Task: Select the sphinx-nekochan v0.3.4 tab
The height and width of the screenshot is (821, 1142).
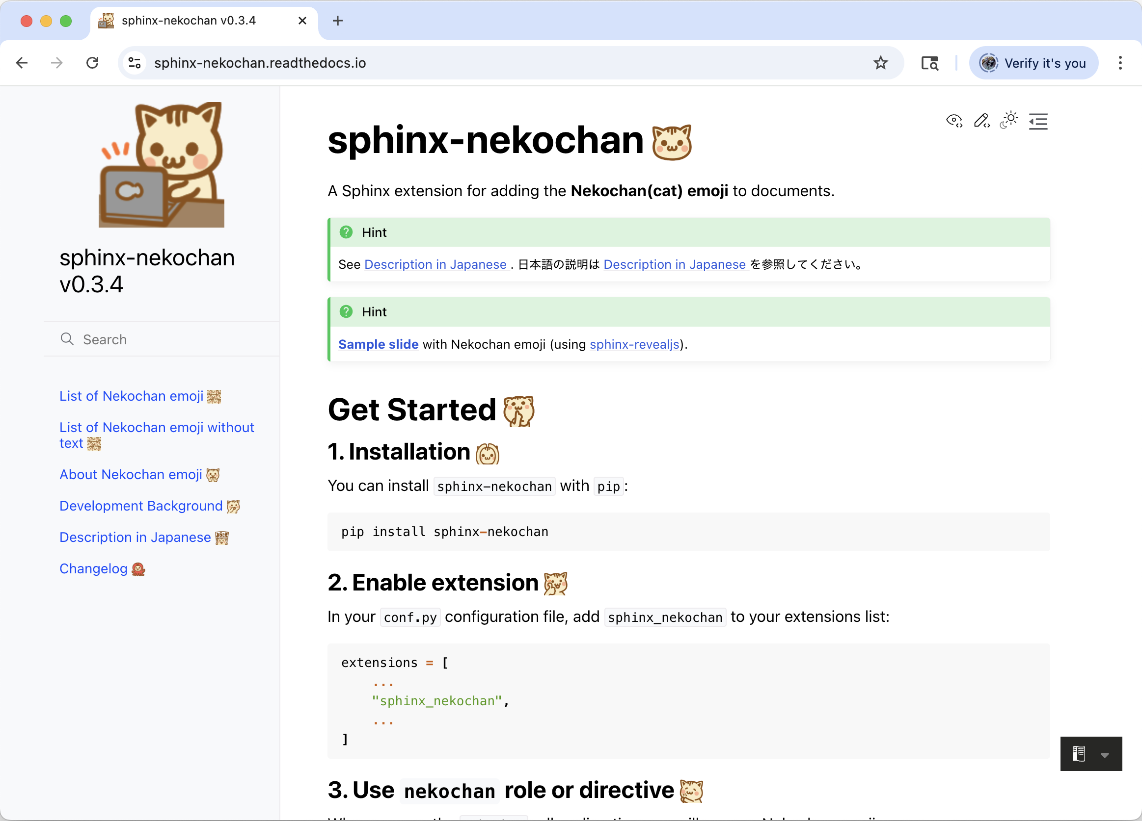Action: 189,21
